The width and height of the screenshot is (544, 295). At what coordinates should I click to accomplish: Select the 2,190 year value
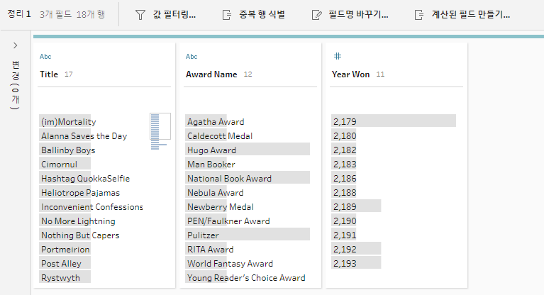pos(345,221)
